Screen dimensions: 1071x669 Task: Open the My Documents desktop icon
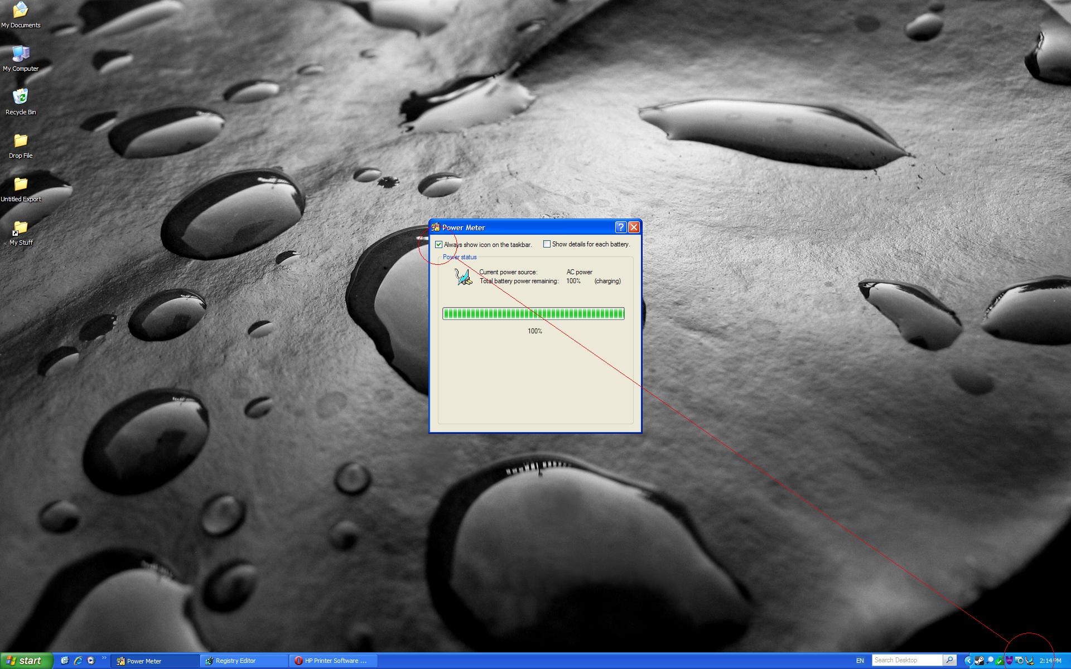coord(21,15)
